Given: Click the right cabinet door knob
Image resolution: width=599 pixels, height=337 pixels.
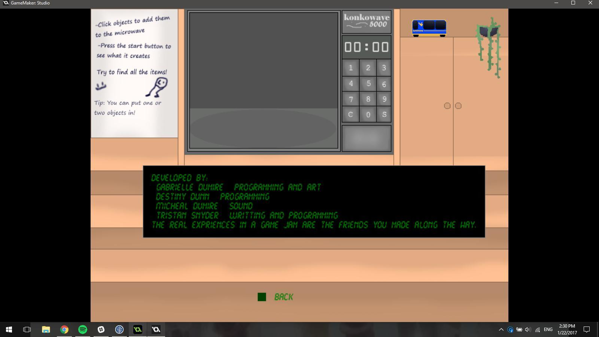Looking at the screenshot, I should coord(458,106).
